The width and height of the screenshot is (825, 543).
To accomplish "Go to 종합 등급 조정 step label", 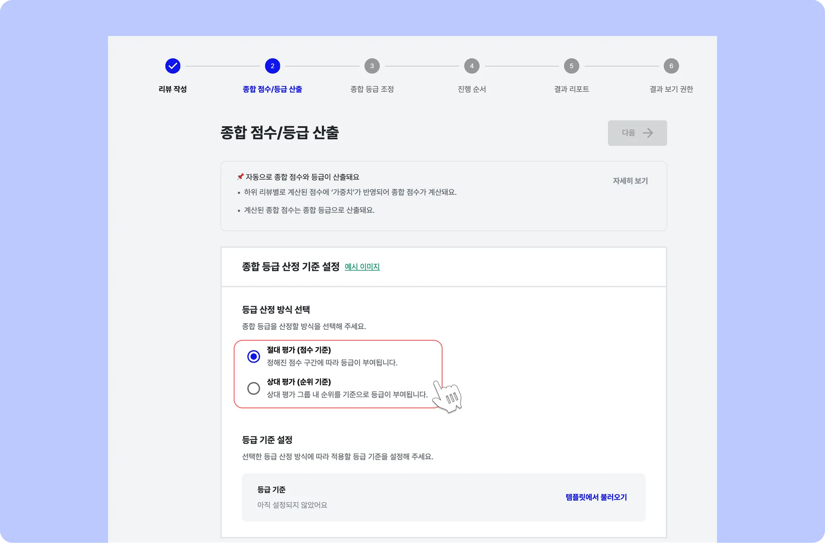I will [372, 89].
